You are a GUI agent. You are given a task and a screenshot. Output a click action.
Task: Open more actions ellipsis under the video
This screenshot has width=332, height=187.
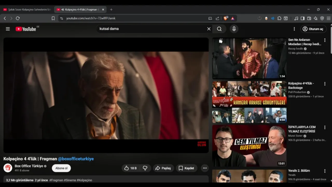click(205, 168)
